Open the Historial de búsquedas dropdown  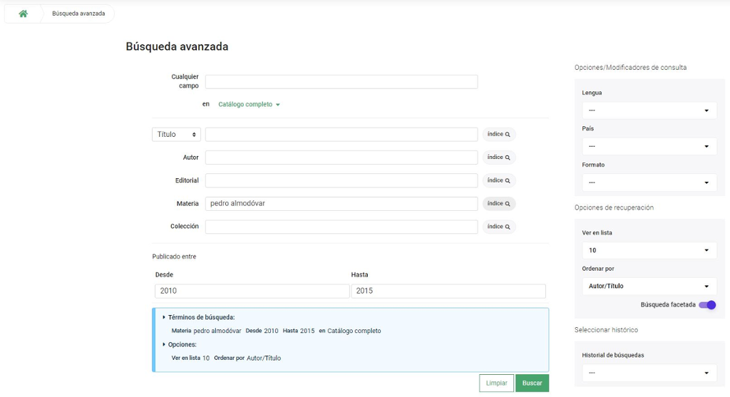point(649,373)
